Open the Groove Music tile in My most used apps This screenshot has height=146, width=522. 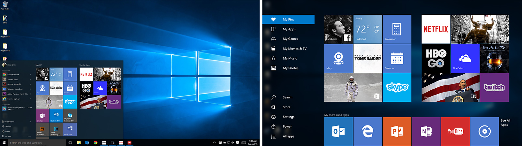(x=484, y=131)
